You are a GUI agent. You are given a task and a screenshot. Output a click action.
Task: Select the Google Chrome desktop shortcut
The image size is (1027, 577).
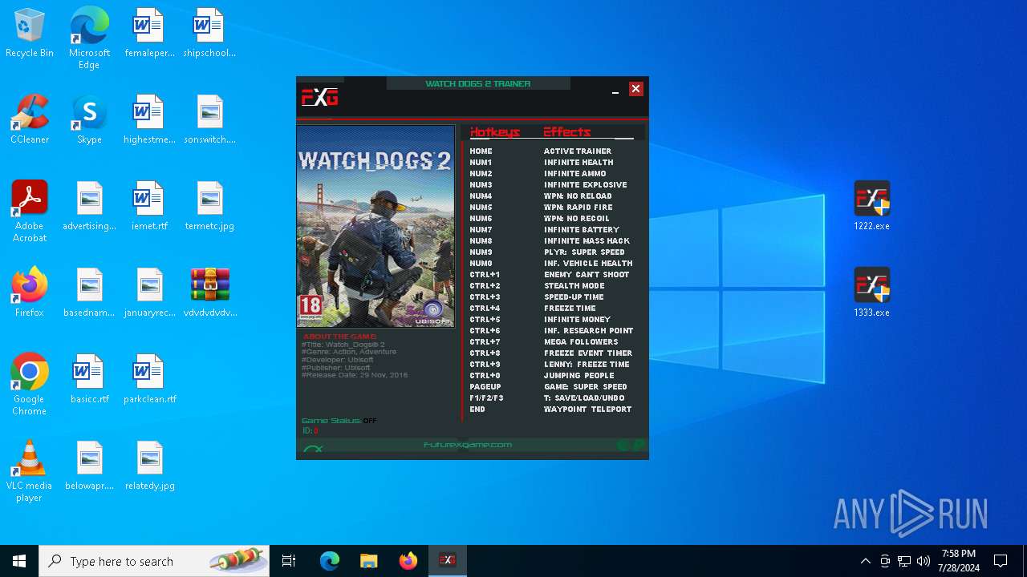point(30,385)
